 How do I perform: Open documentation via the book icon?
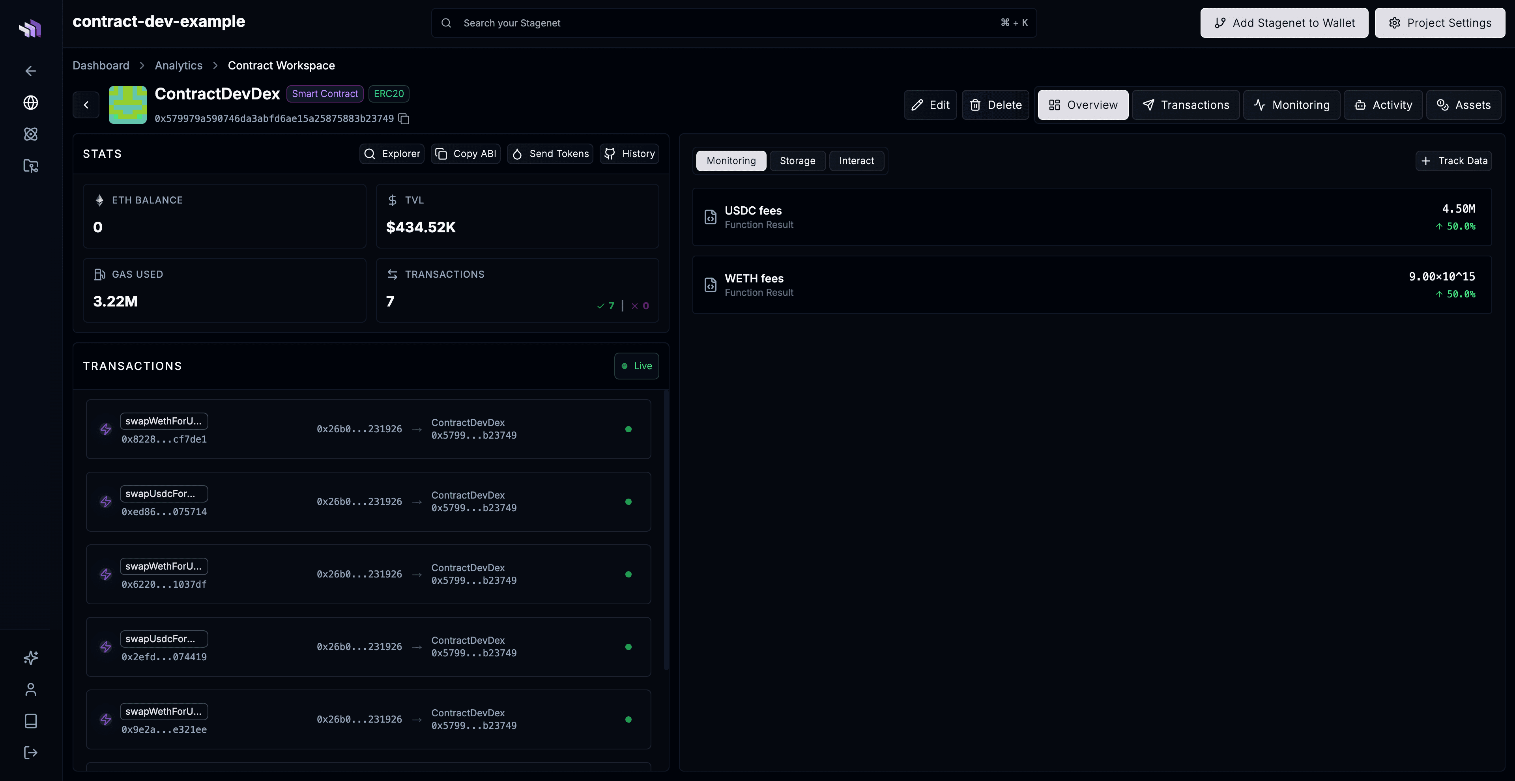[30, 721]
